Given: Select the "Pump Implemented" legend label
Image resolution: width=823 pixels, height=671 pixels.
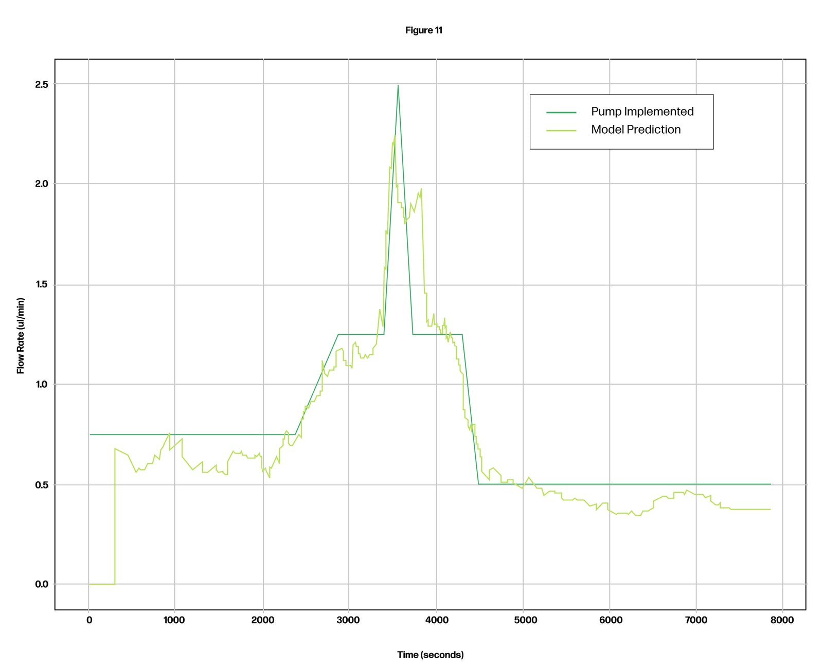Looking at the screenshot, I should [642, 112].
